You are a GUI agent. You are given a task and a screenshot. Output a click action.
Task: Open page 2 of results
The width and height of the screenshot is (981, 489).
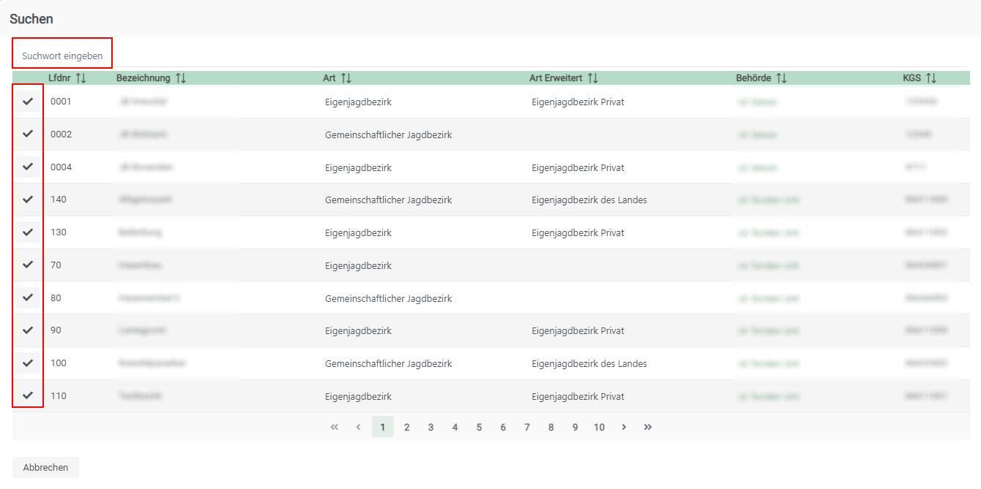point(407,427)
